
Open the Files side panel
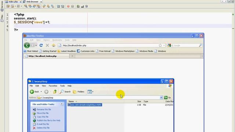click(x=2, y=18)
